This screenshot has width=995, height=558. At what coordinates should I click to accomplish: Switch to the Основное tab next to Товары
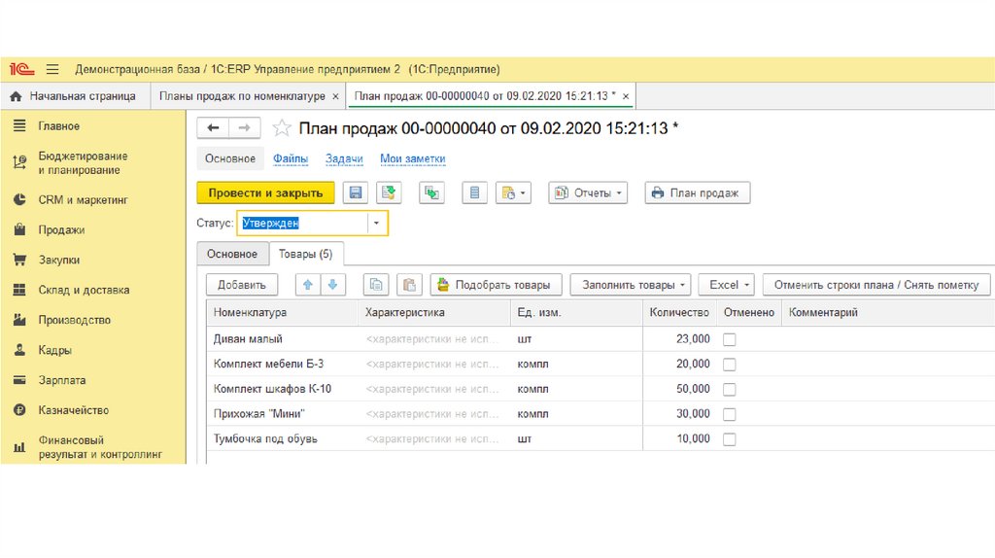click(x=232, y=254)
